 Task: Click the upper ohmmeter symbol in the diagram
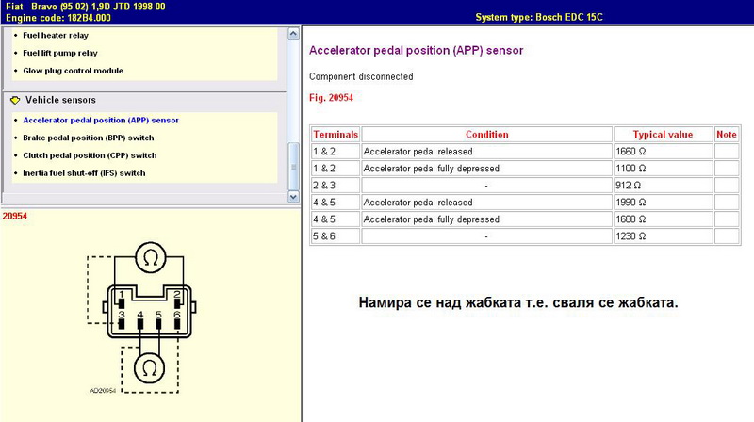pos(149,255)
